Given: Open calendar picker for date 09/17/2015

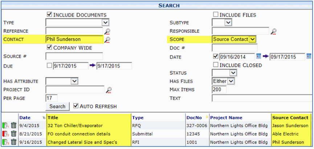Looking at the screenshot, I should tap(309, 57).
